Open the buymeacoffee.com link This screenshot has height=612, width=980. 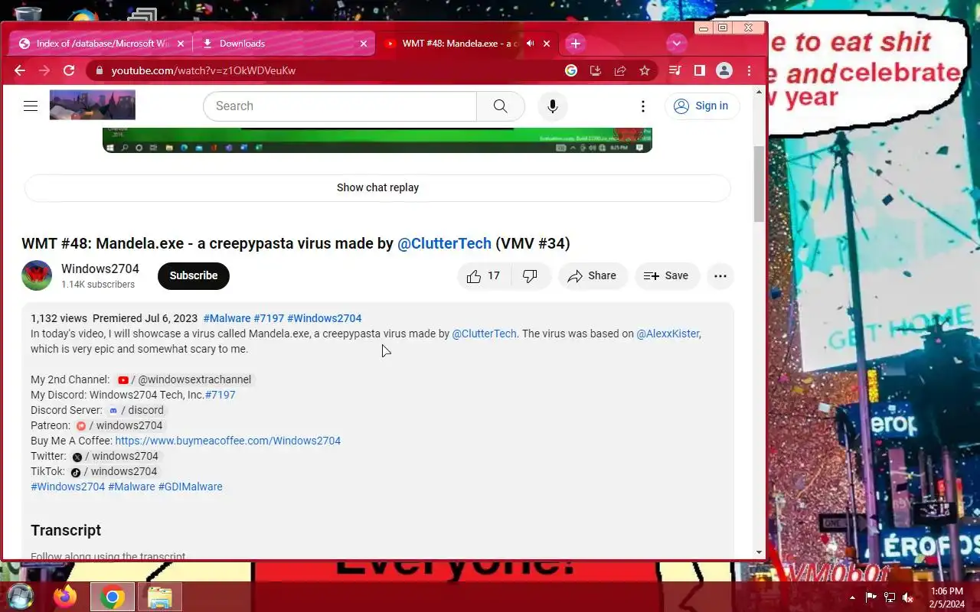click(228, 441)
